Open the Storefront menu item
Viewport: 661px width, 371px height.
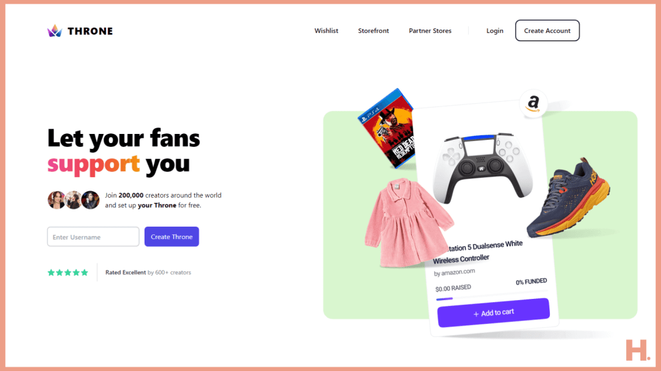click(x=374, y=31)
